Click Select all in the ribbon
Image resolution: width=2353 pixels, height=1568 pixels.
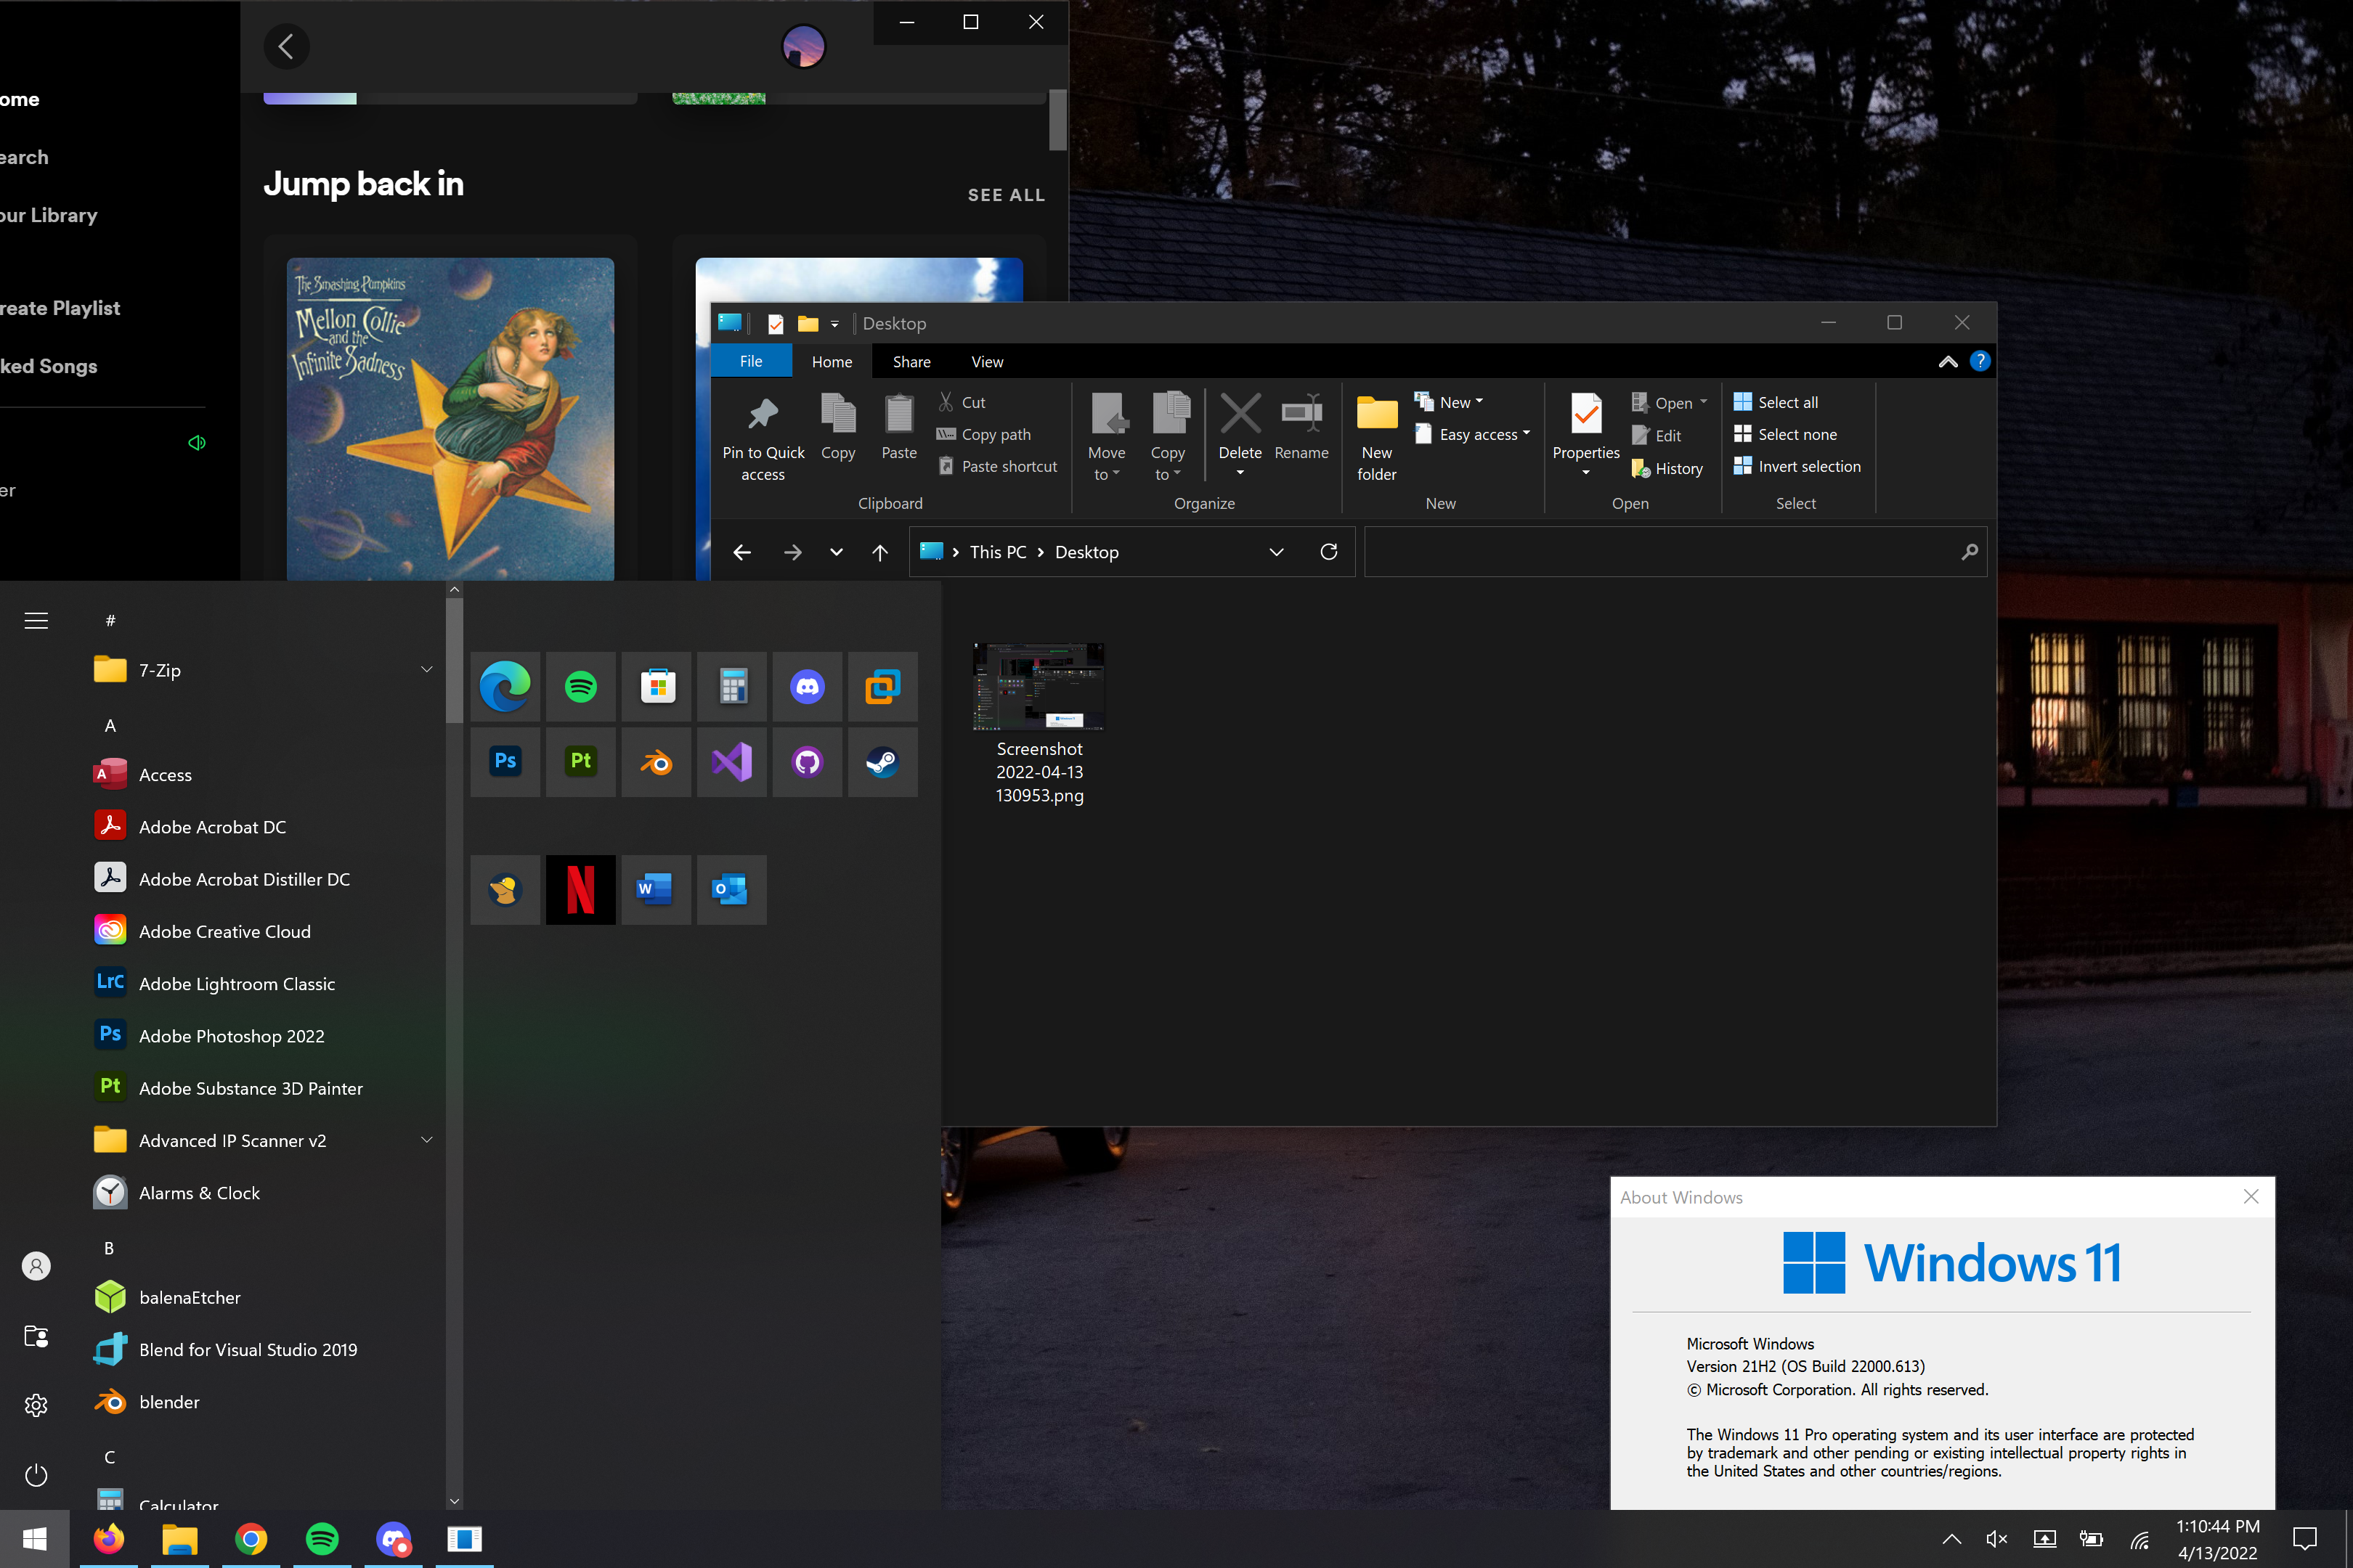click(x=1787, y=402)
